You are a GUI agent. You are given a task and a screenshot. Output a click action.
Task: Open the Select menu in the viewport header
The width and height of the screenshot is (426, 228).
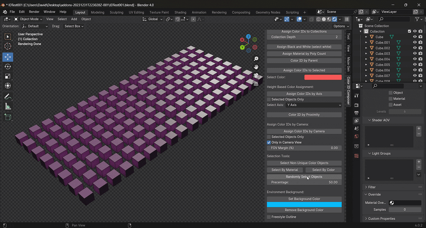(62, 19)
